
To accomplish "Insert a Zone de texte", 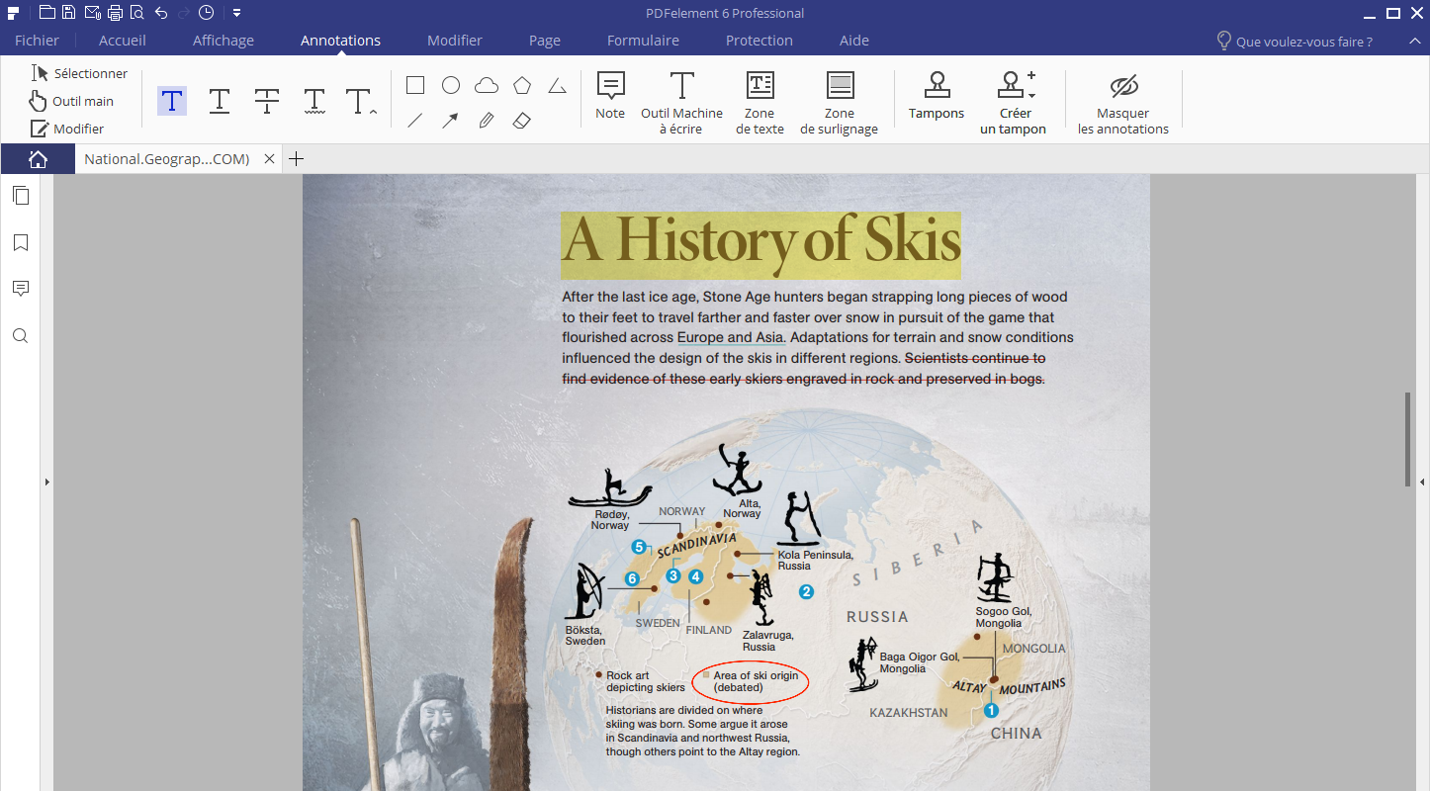I will click(760, 103).
